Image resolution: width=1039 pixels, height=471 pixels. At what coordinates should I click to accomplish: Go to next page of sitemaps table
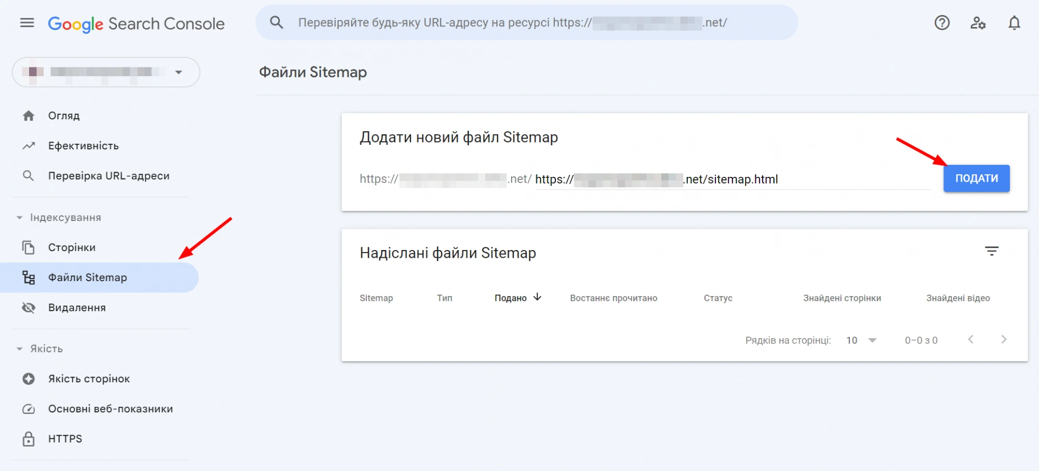tap(1004, 339)
